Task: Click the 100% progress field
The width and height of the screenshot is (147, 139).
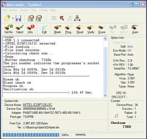Action: (65, 135)
